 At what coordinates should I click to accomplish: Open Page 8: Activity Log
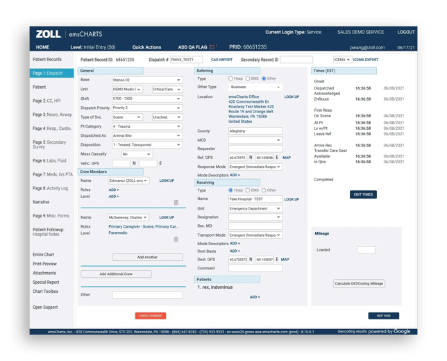click(x=50, y=188)
